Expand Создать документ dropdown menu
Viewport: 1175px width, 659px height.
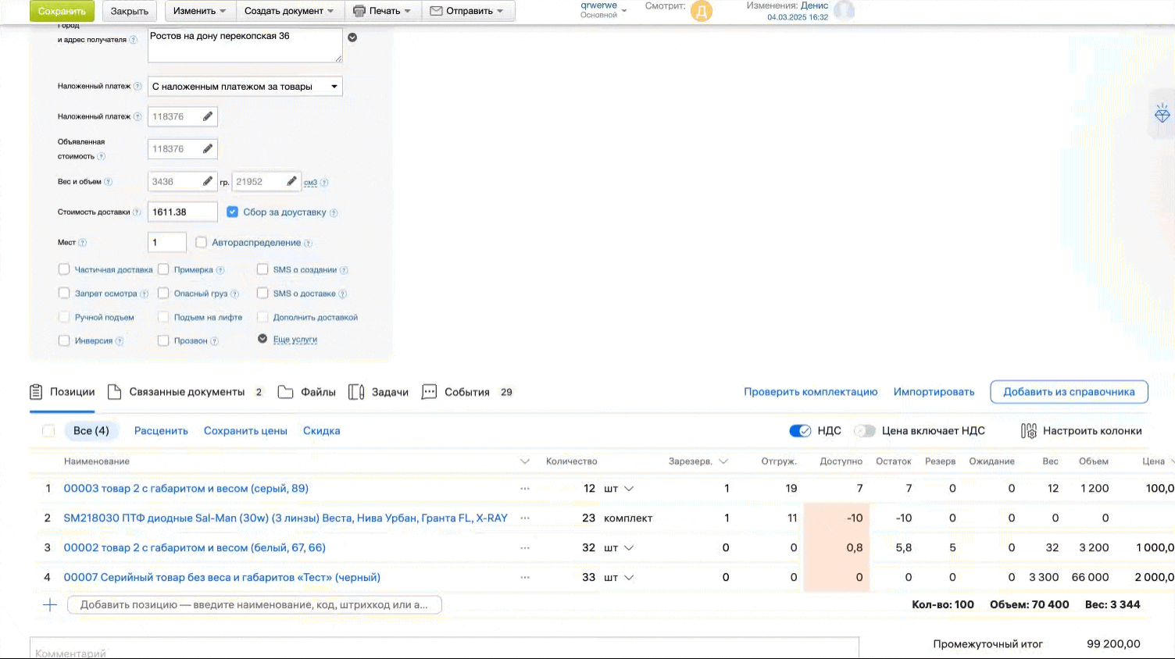click(289, 11)
